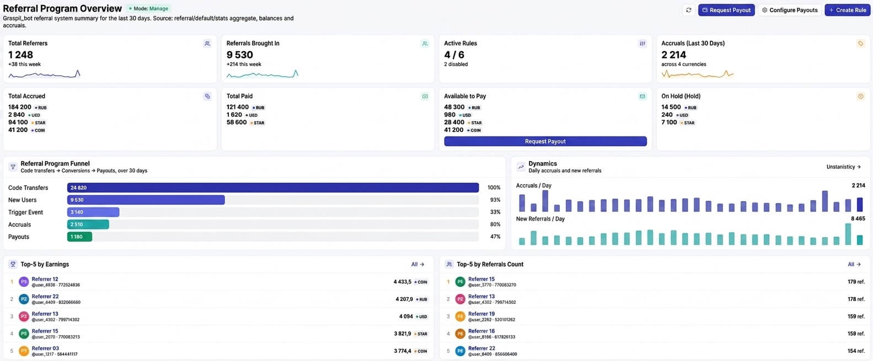873x361 pixels.
Task: Click the Active Rules sliders icon
Action: point(642,43)
